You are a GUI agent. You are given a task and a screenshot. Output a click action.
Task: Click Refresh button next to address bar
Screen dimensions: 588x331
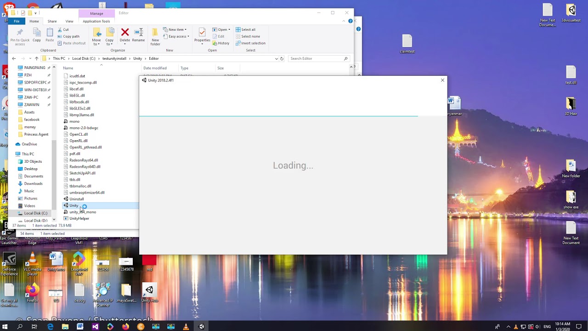click(x=282, y=58)
